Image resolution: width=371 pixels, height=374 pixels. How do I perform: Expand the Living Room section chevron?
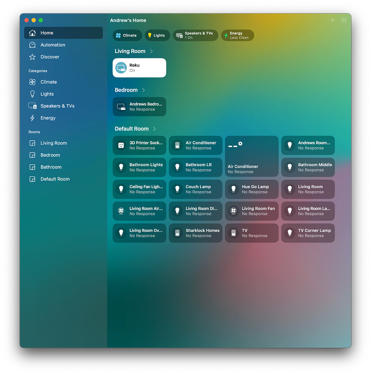(x=151, y=51)
